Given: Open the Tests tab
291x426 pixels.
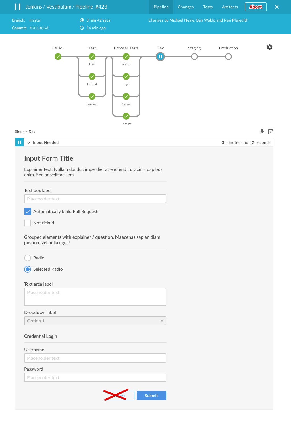Looking at the screenshot, I should pos(208,7).
